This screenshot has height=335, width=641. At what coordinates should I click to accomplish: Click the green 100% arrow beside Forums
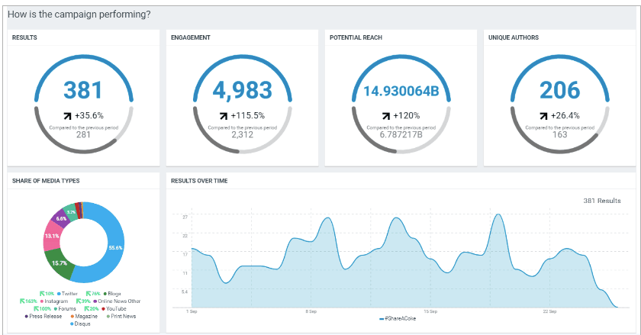point(37,308)
